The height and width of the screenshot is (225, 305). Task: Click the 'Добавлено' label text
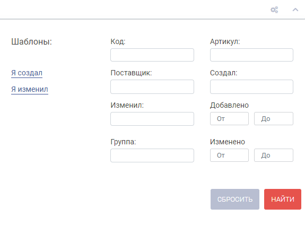click(x=229, y=105)
